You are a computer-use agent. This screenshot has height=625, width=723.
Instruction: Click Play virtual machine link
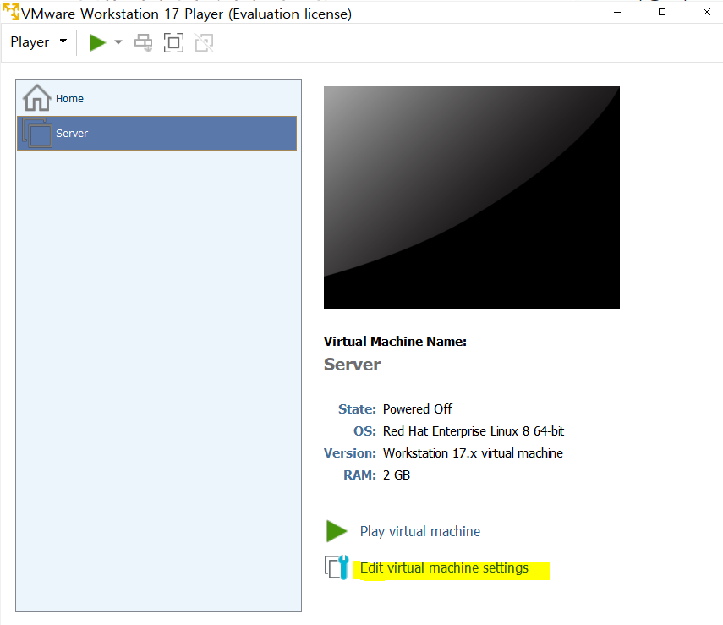pyautogui.click(x=420, y=531)
